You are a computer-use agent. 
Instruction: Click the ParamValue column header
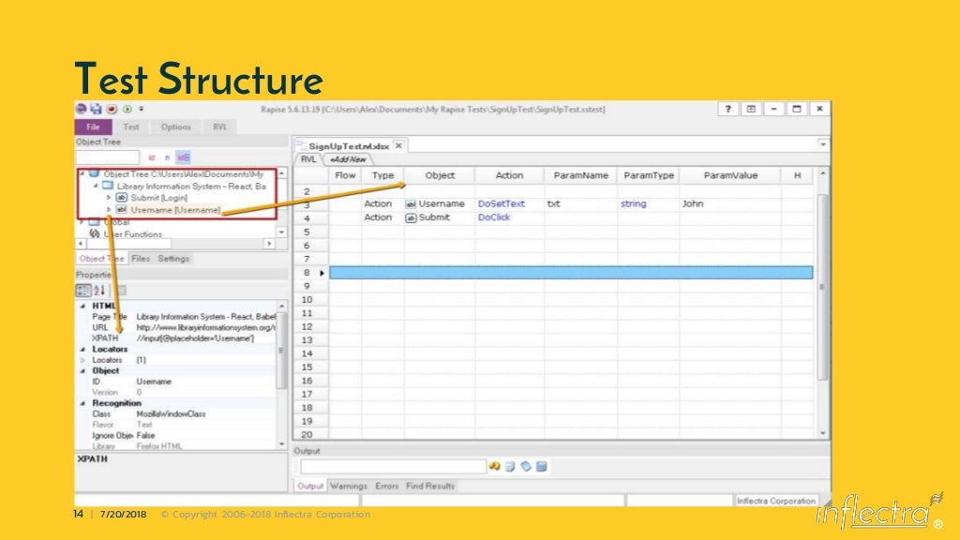pos(729,175)
